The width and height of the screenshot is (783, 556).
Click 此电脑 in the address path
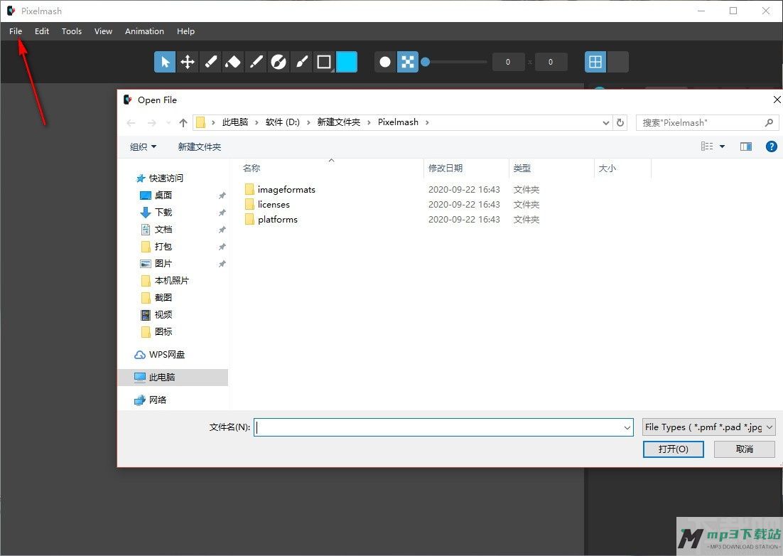pyautogui.click(x=235, y=122)
